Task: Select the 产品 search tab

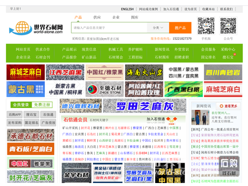Action: point(78,17)
